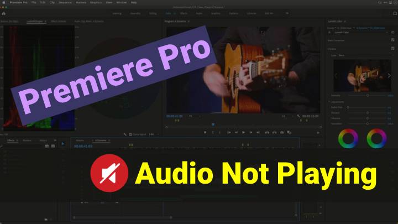This screenshot has height=224, width=398.
Task: Click the Saturation slider handle
Action: coord(368,124)
